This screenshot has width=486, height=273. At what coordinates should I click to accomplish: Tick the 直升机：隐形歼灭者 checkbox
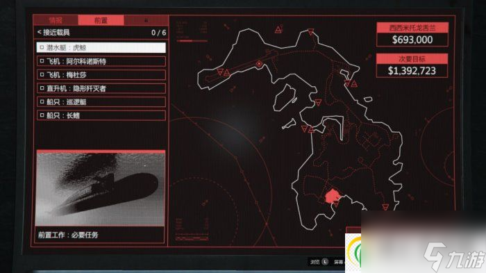[x=42, y=88]
